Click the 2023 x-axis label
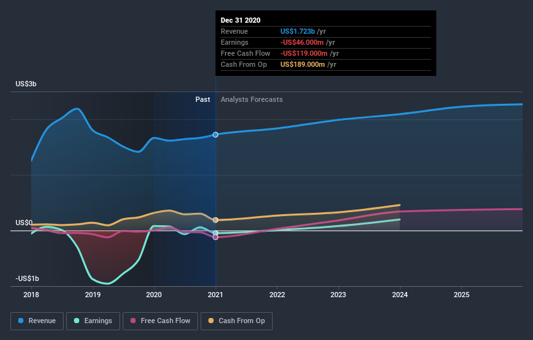This screenshot has height=340, width=533. tap(339, 295)
